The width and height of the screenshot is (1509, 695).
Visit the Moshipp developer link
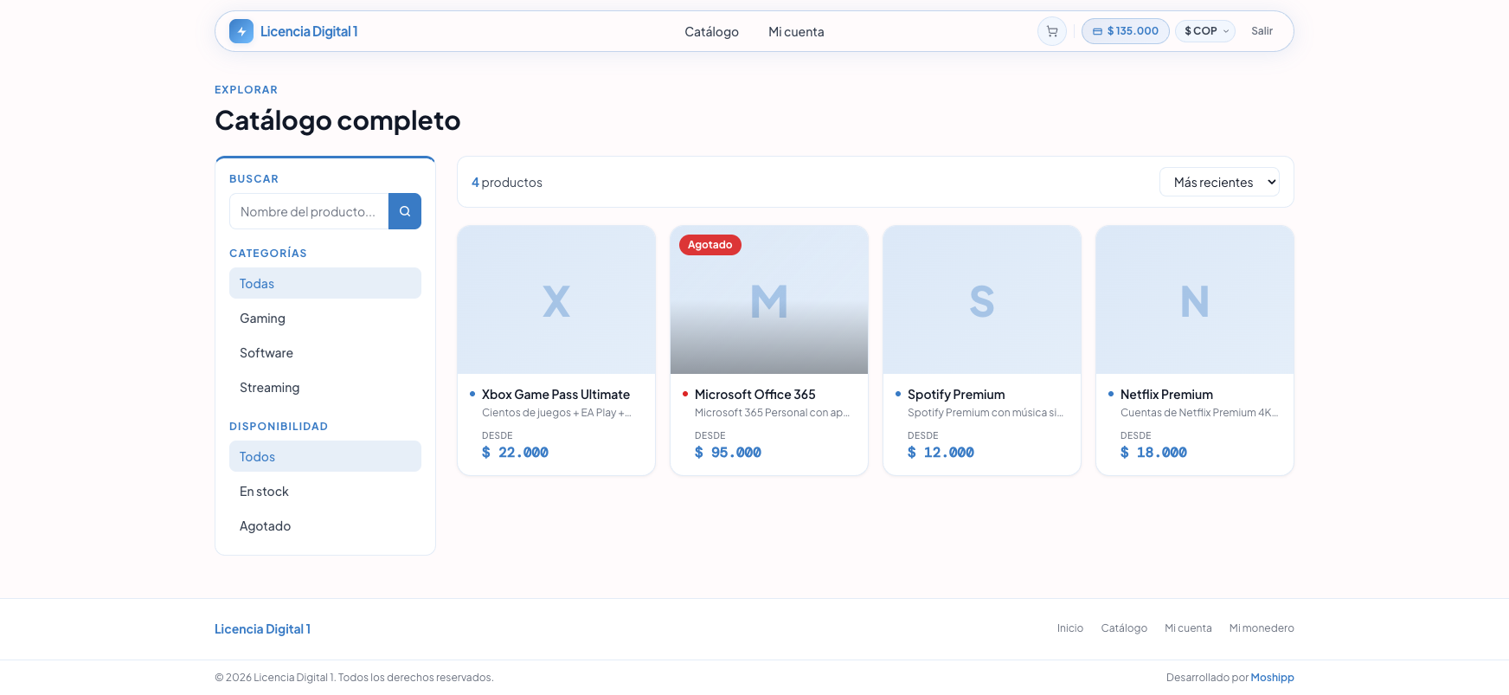click(x=1272, y=678)
